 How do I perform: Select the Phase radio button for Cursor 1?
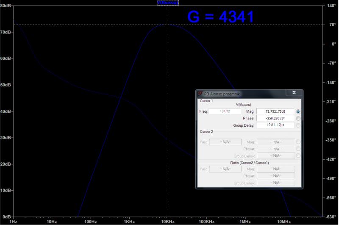(x=298, y=119)
